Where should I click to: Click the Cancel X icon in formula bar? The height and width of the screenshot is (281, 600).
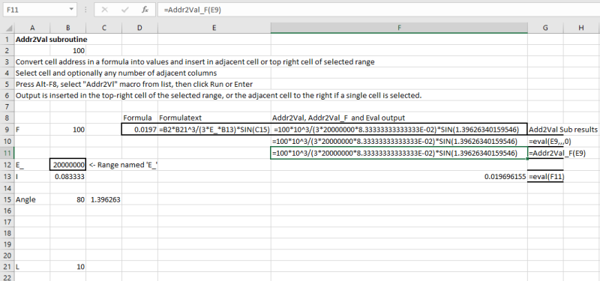pyautogui.click(x=104, y=10)
